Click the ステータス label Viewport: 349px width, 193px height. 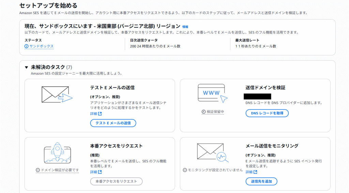click(x=33, y=40)
